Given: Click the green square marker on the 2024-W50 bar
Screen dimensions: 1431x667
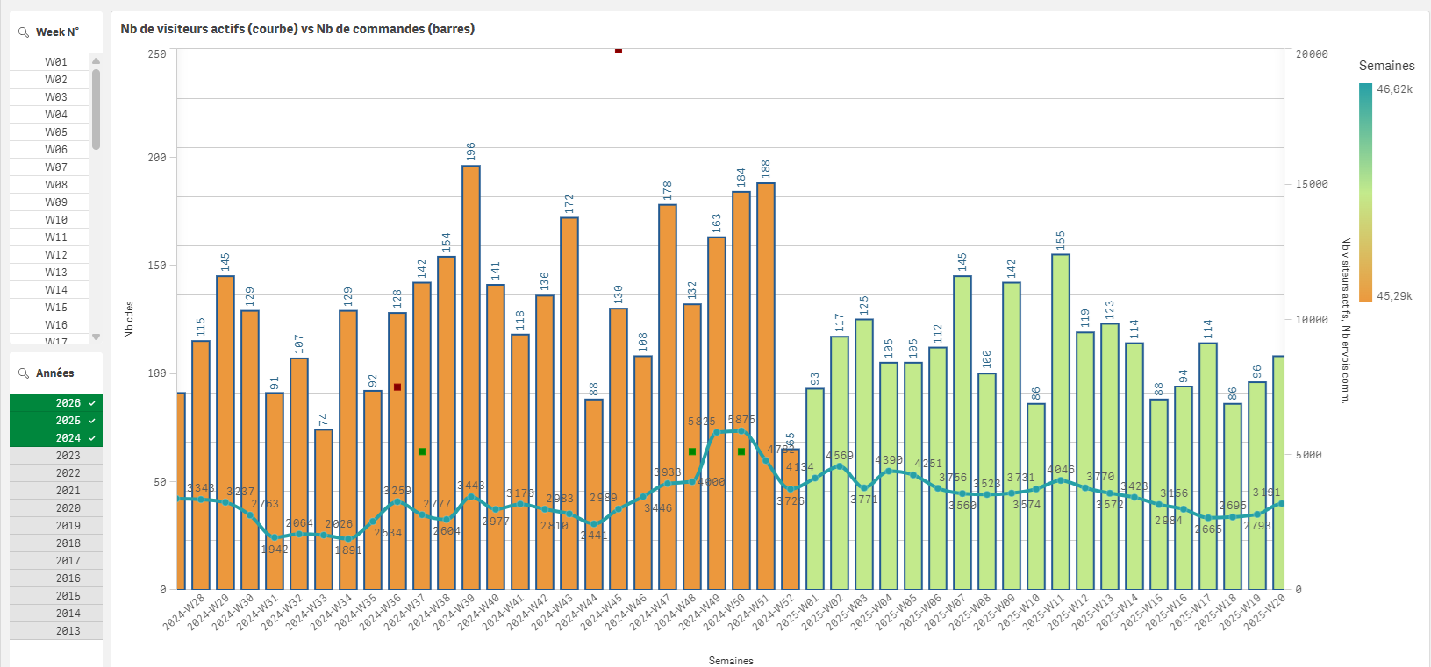Looking at the screenshot, I should point(741,451).
